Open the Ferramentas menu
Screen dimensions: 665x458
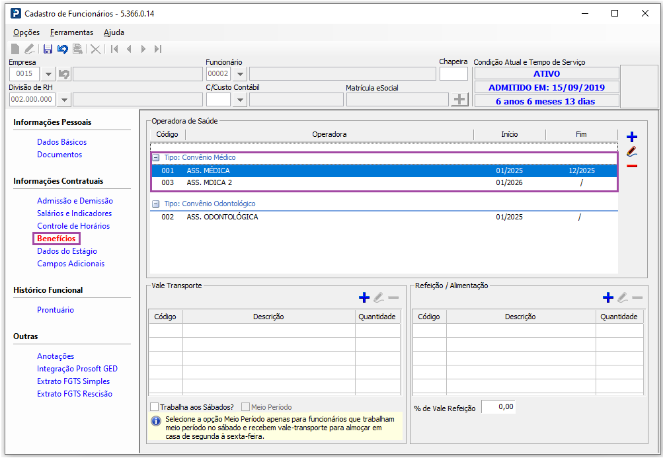point(71,32)
